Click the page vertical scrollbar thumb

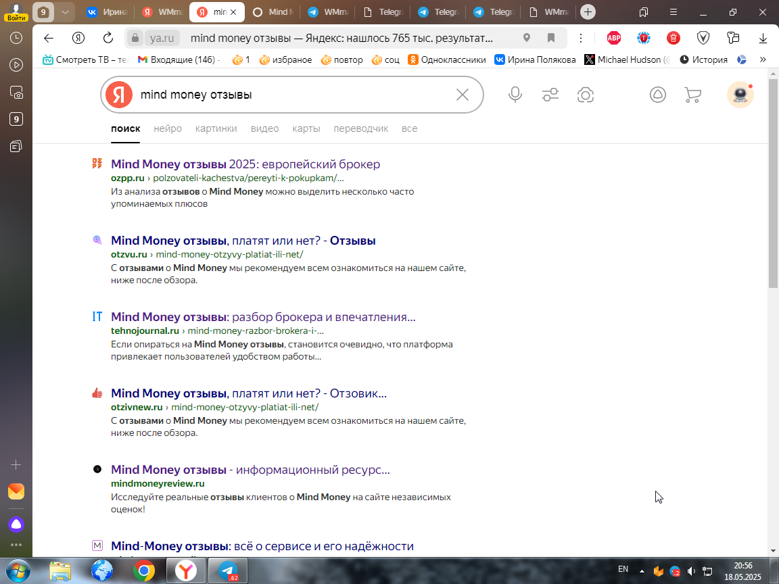pos(773,184)
